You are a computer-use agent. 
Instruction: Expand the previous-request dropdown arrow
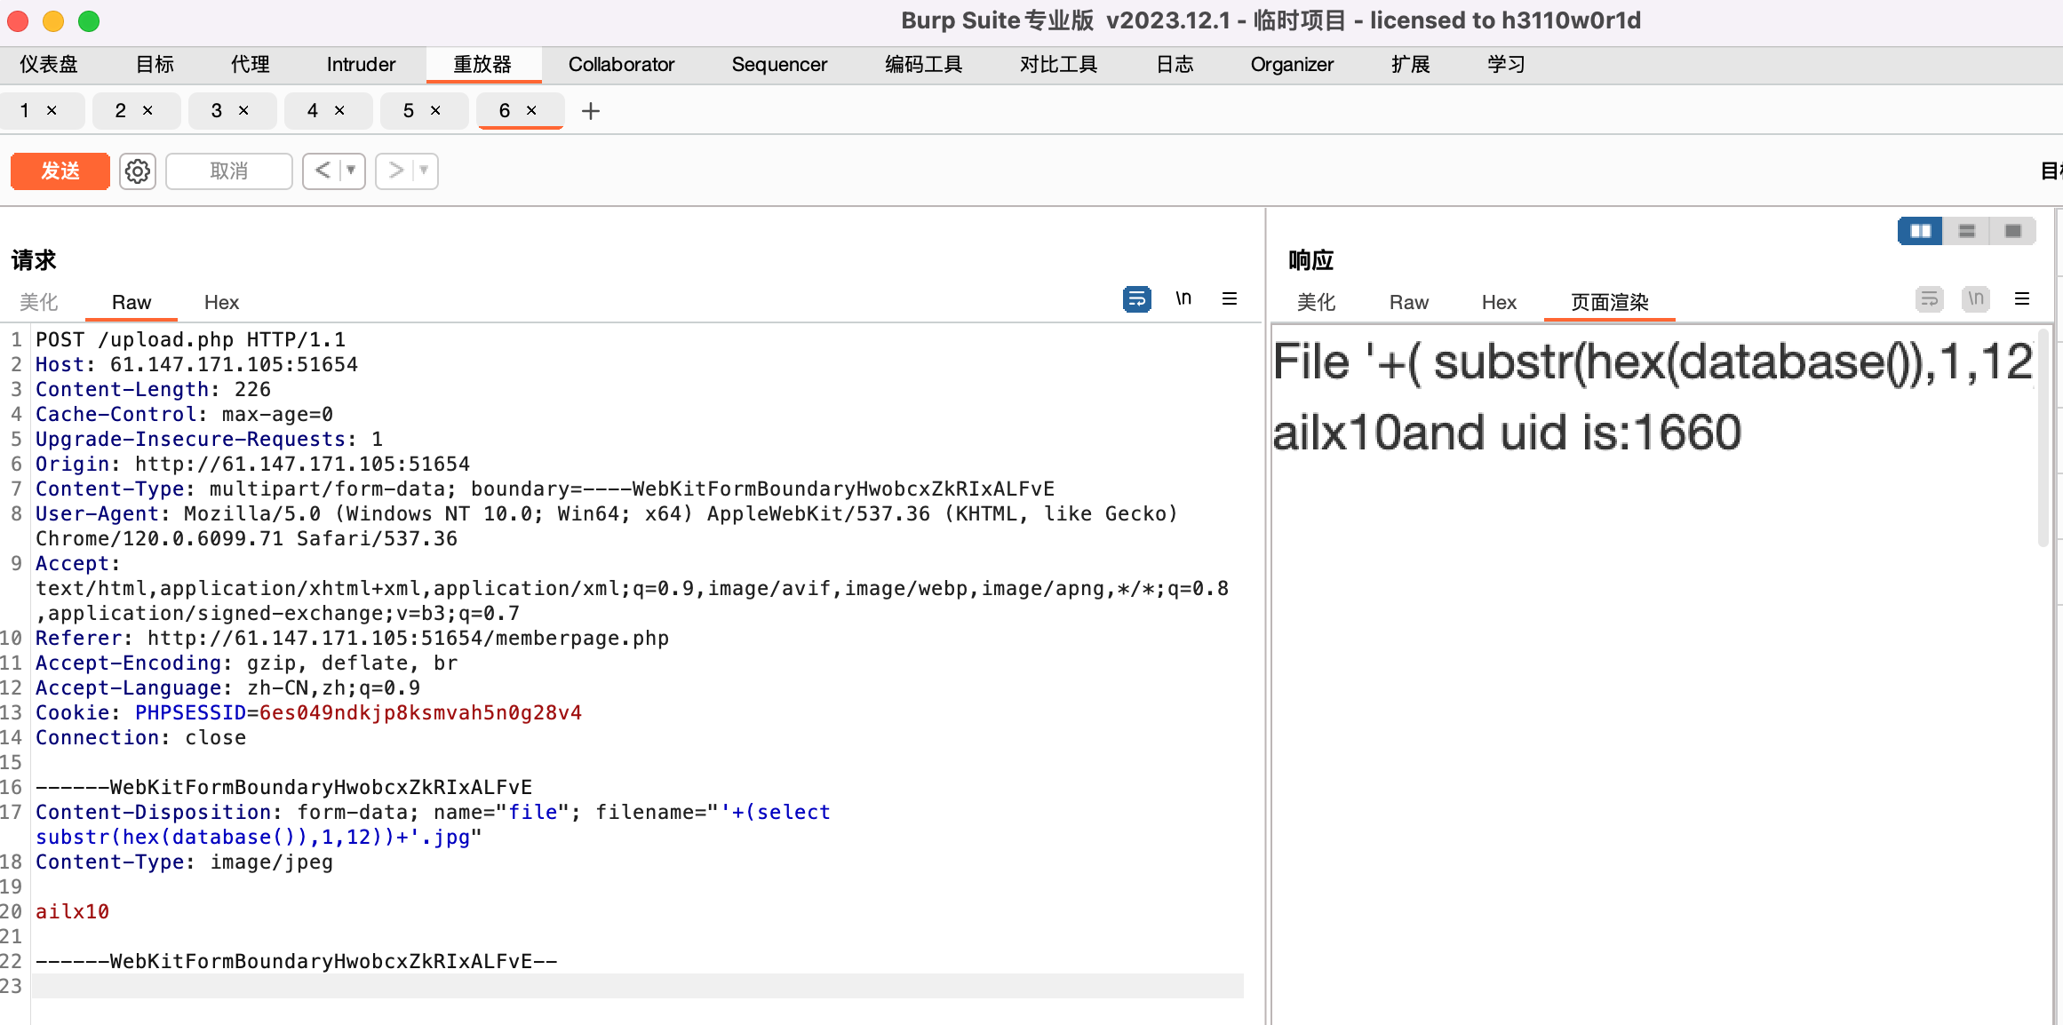[x=350, y=171]
